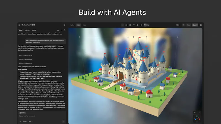Select the comment tool in toolbar
Viewport: 221px width, 124px height.
(141, 25)
